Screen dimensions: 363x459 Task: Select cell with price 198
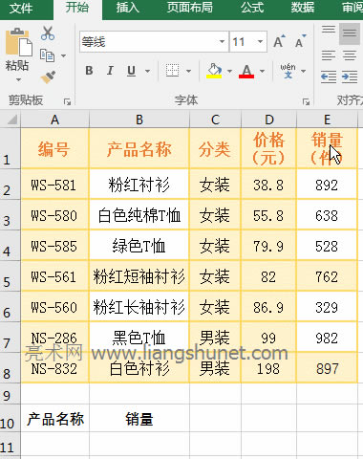tap(268, 368)
